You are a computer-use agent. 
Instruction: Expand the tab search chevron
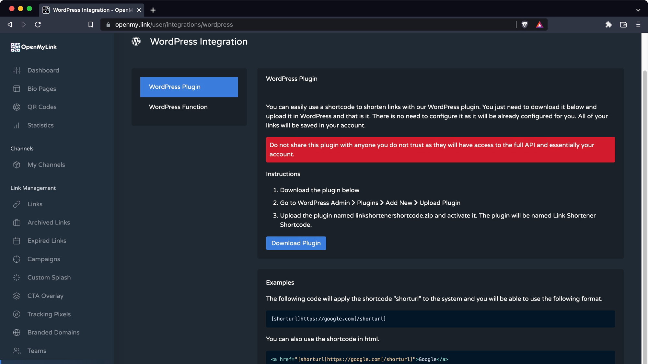pyautogui.click(x=638, y=10)
